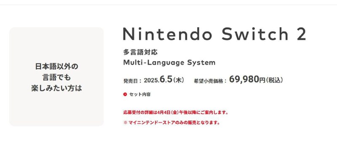Click the 日本語以外の line in card
Image resolution: width=337 pixels, height=154 pixels.
pos(56,66)
